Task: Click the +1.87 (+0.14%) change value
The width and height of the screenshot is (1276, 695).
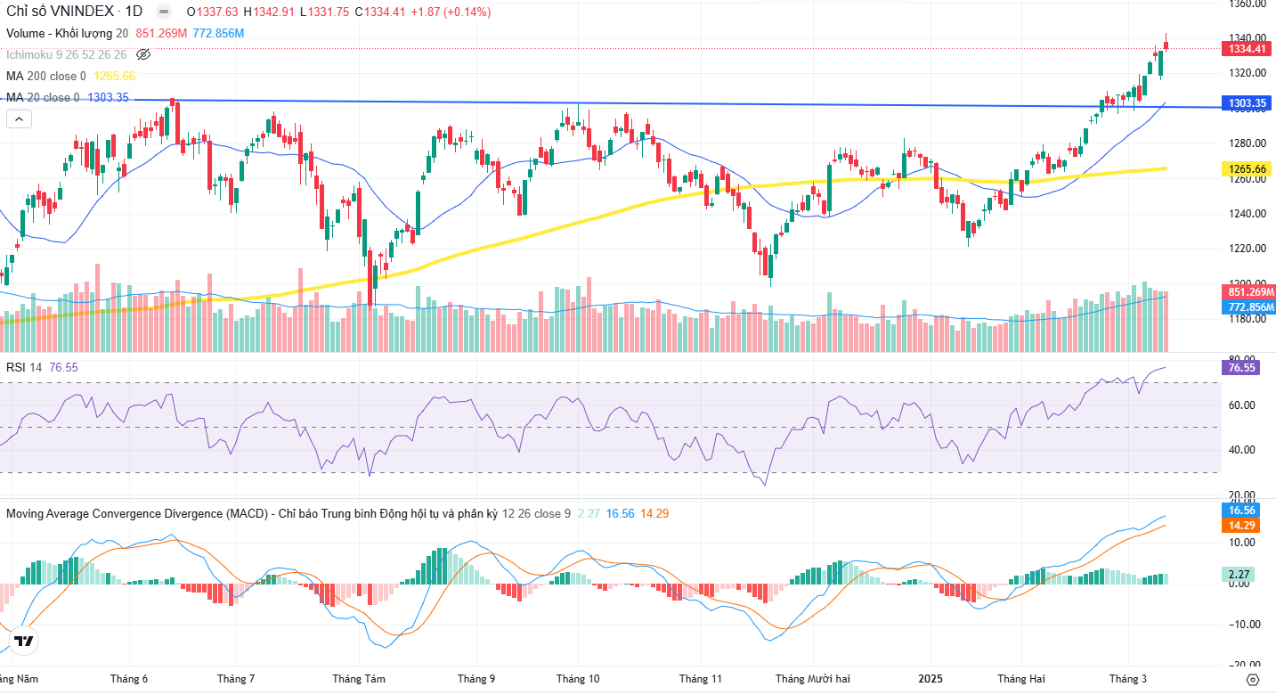Action: pos(451,12)
